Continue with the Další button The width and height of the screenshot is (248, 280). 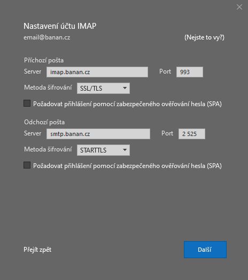coord(205,250)
